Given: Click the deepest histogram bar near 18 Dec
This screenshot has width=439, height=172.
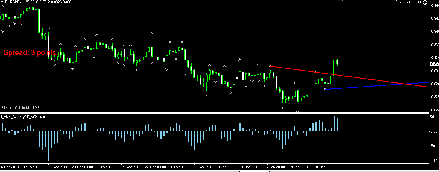Looking at the screenshot, I should tap(48, 146).
